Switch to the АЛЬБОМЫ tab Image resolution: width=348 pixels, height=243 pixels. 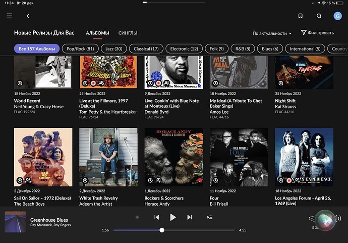coord(97,33)
